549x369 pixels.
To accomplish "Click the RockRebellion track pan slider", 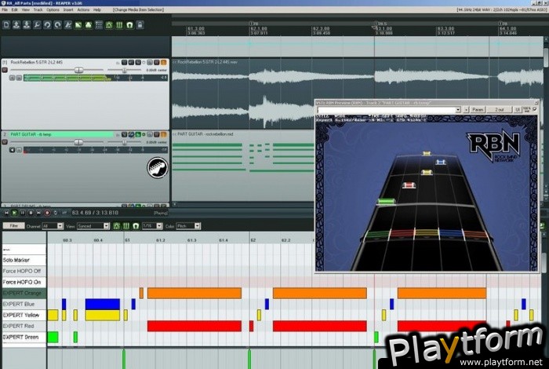I will tap(124, 70).
